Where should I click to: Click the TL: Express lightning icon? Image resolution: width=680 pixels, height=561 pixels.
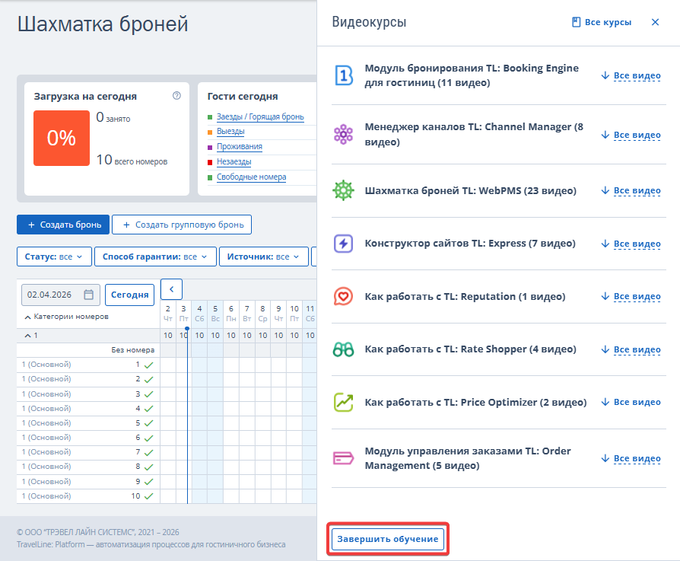pos(344,244)
